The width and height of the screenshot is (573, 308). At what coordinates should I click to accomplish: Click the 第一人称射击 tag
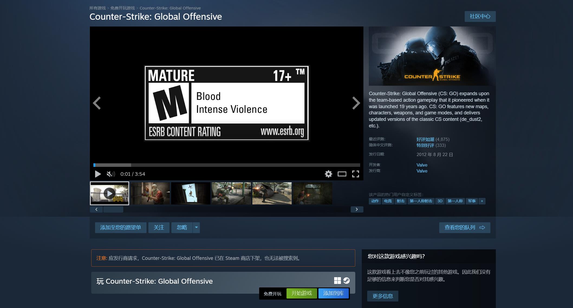[421, 201]
